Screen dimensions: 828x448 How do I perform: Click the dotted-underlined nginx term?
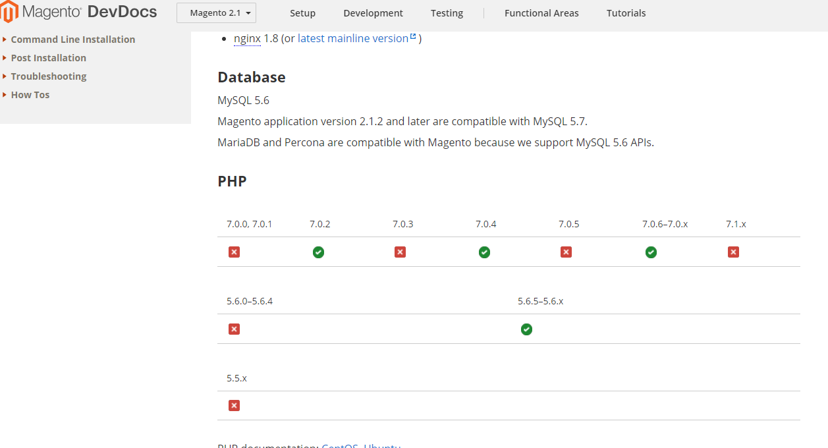(247, 38)
